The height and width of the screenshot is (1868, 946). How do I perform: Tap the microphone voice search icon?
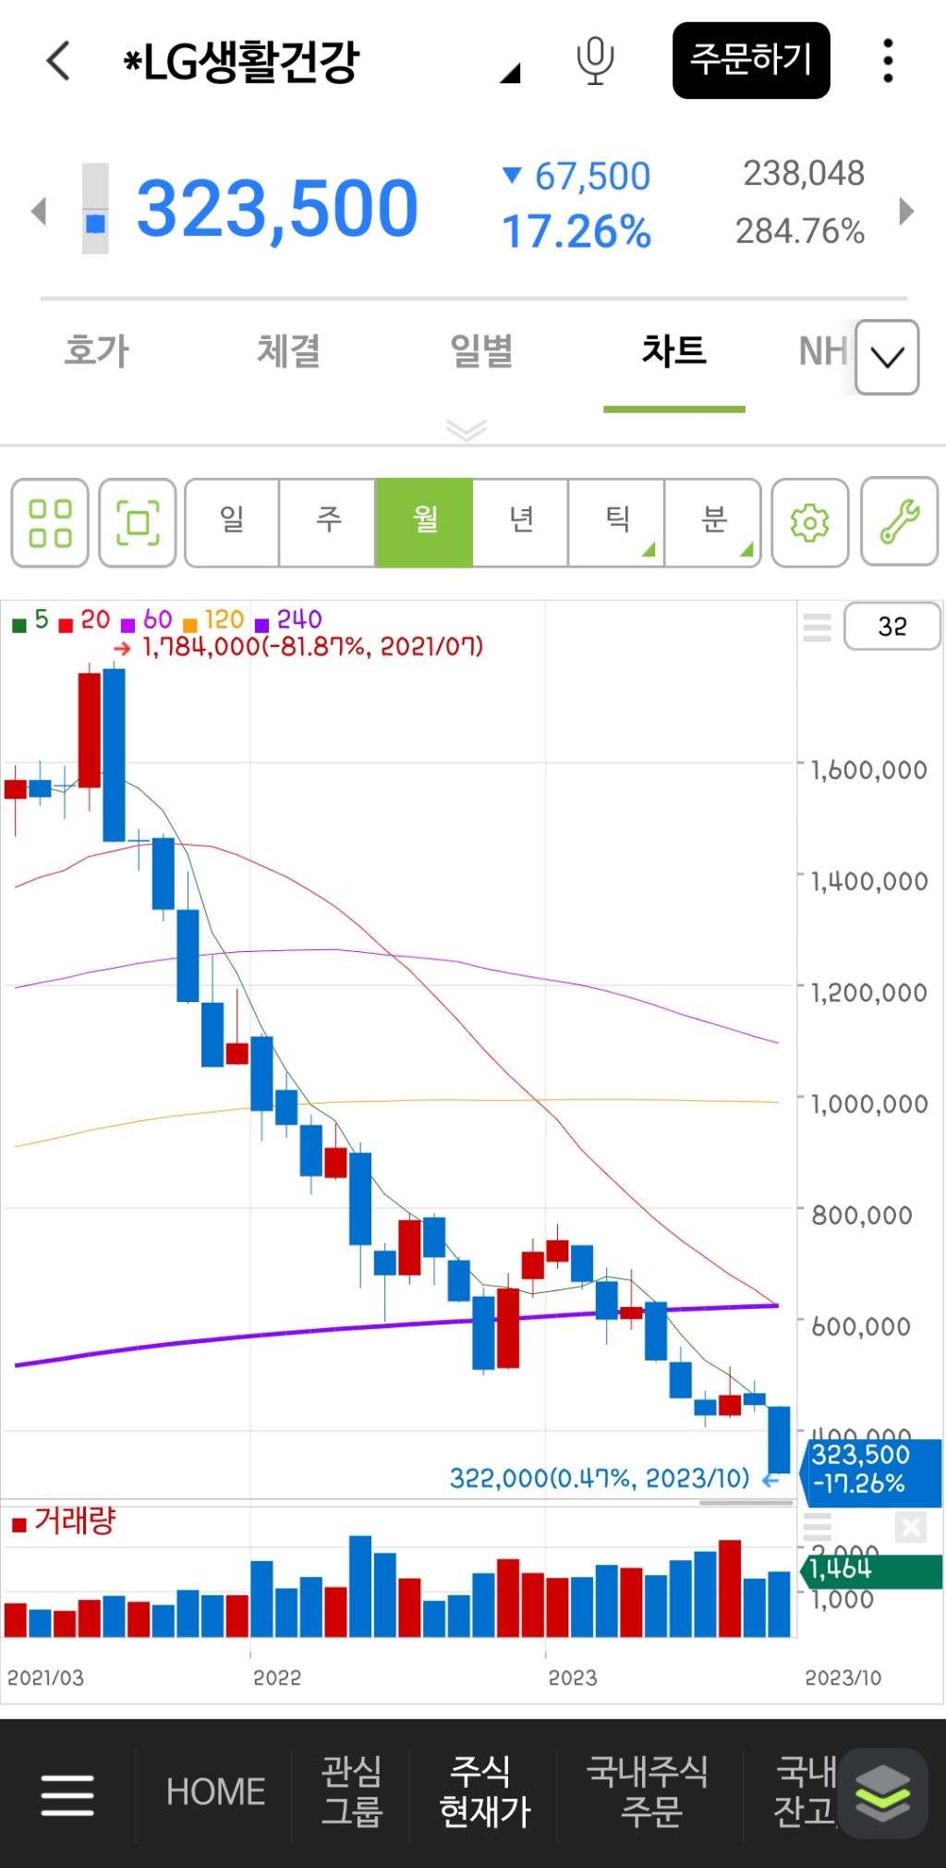(x=595, y=61)
